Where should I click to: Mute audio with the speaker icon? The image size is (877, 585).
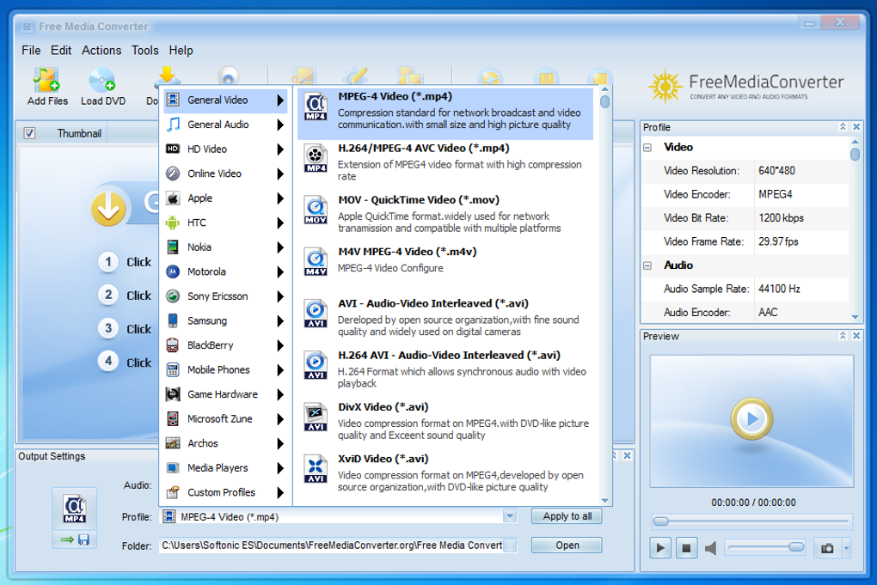pyautogui.click(x=711, y=548)
